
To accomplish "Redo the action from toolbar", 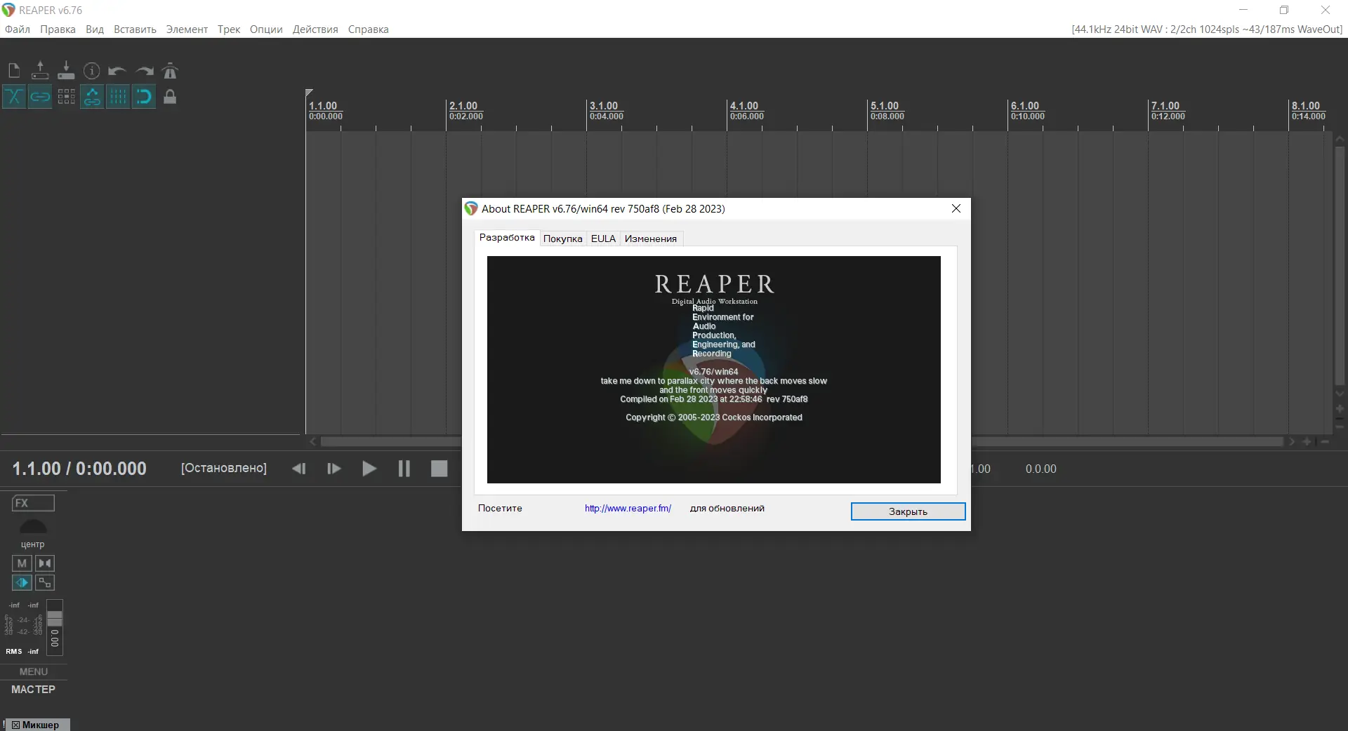I will 144,71.
